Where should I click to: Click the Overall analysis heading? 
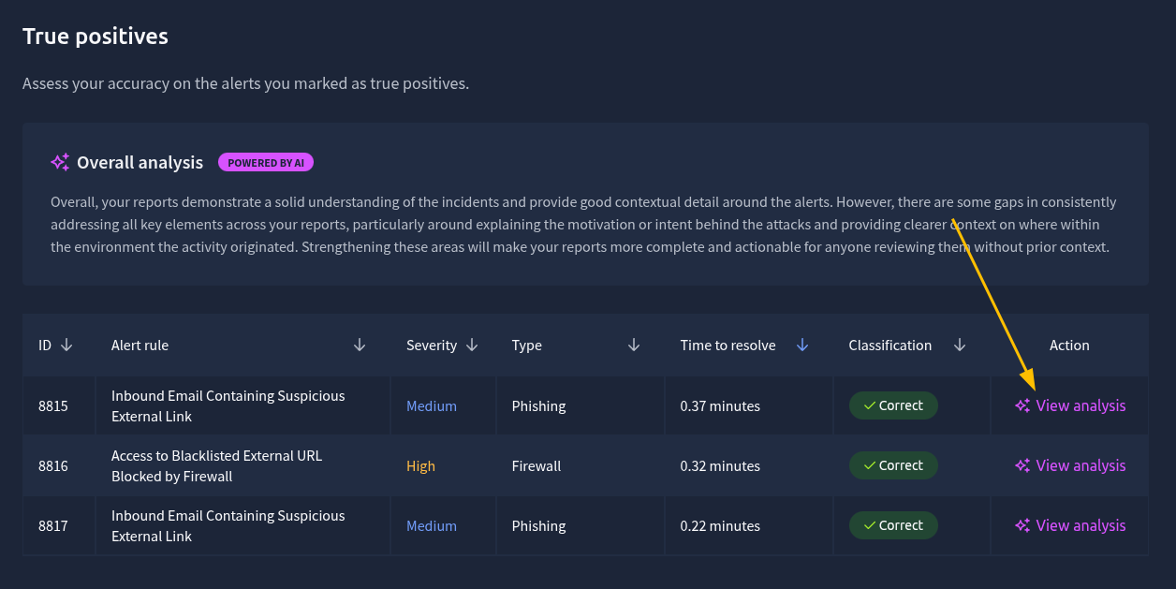pos(140,163)
